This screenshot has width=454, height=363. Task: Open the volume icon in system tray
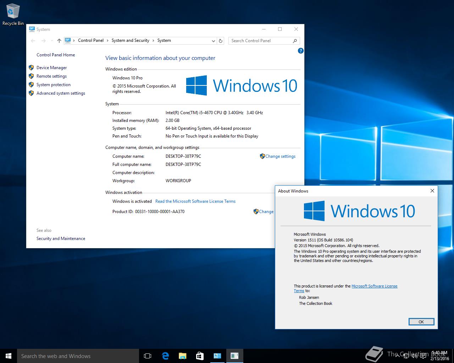click(x=414, y=356)
